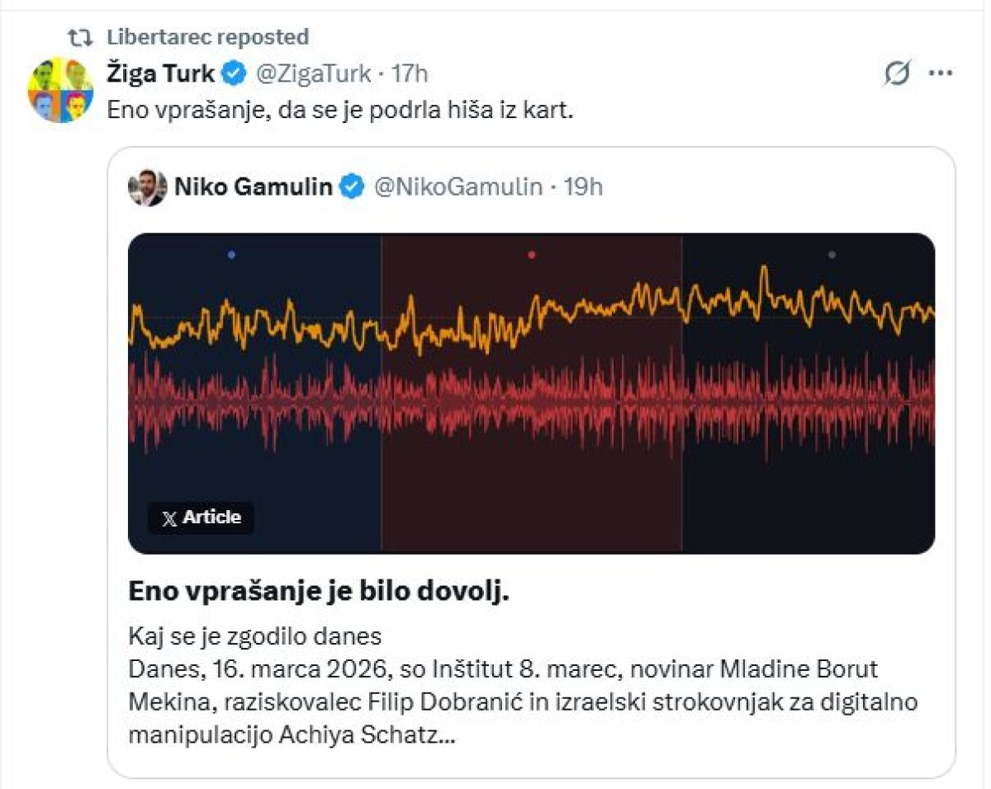This screenshot has width=991, height=789.
Task: Click the 17h post timestamp
Action: [410, 73]
